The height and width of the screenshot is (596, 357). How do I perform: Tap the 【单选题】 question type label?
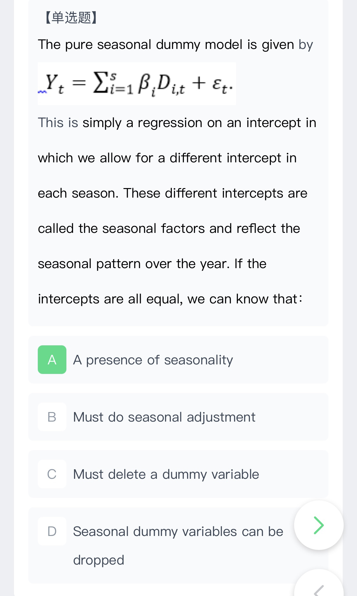pyautogui.click(x=71, y=18)
